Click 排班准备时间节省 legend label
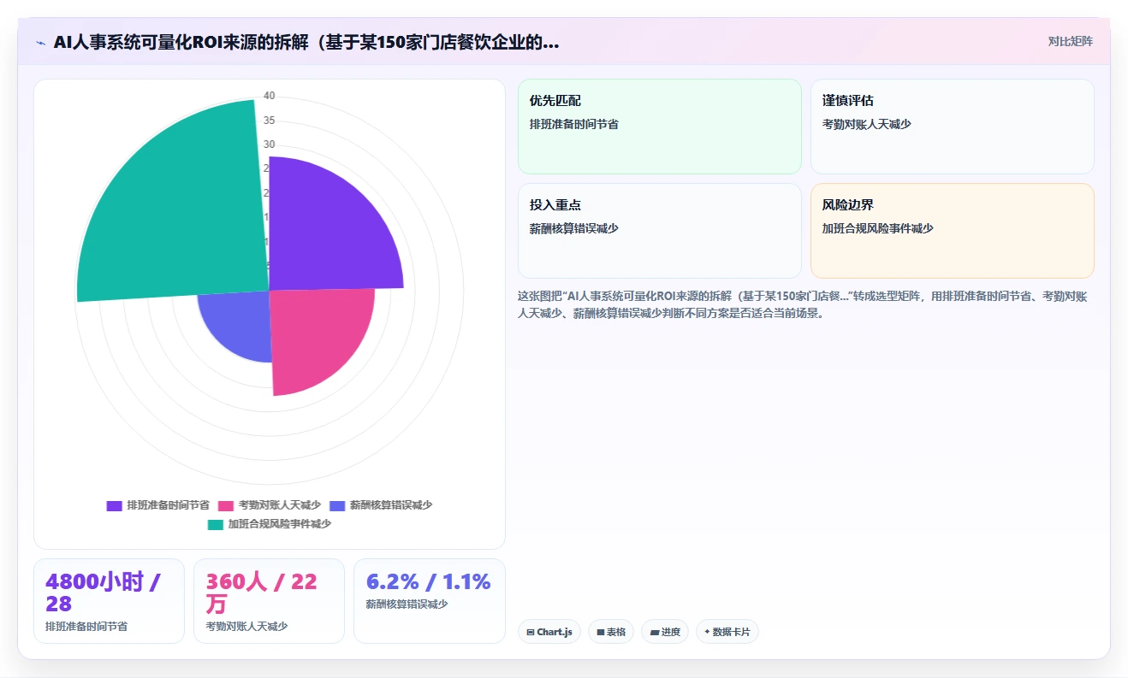 tap(168, 505)
